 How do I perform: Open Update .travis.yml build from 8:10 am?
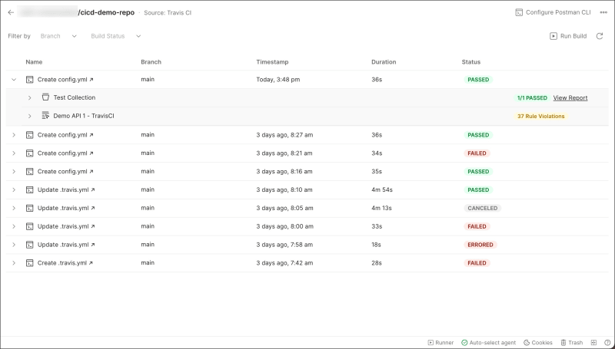click(x=66, y=189)
